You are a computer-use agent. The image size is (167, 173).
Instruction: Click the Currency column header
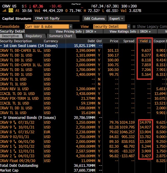[x=51, y=41]
